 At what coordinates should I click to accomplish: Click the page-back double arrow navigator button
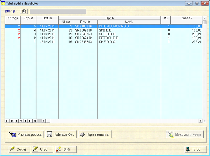click(x=12, y=121)
